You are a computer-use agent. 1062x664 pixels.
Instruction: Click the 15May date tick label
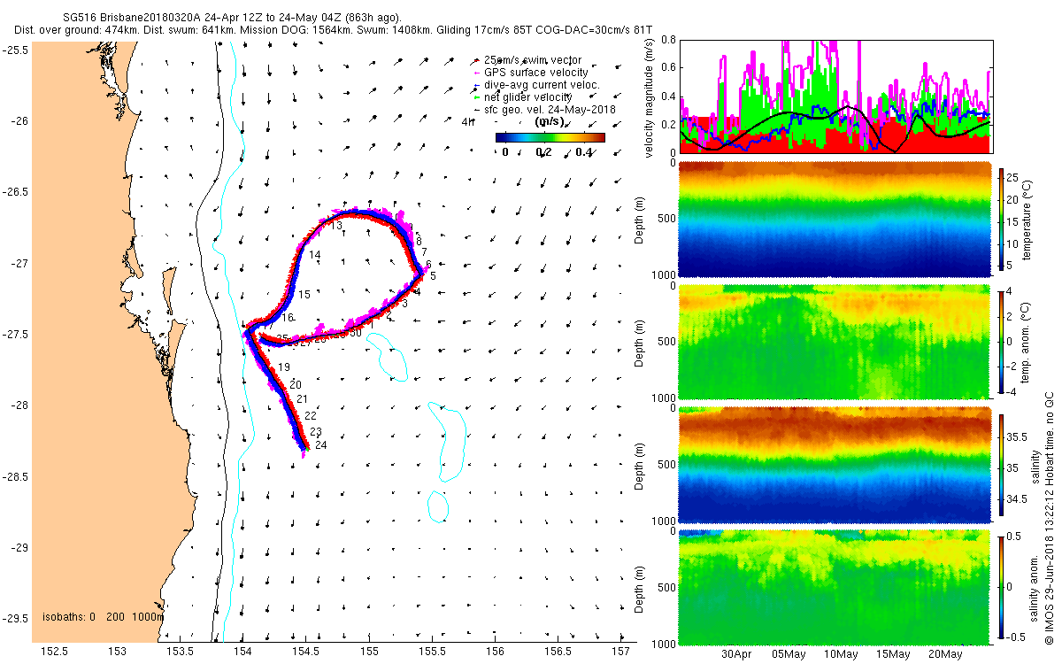tap(893, 655)
